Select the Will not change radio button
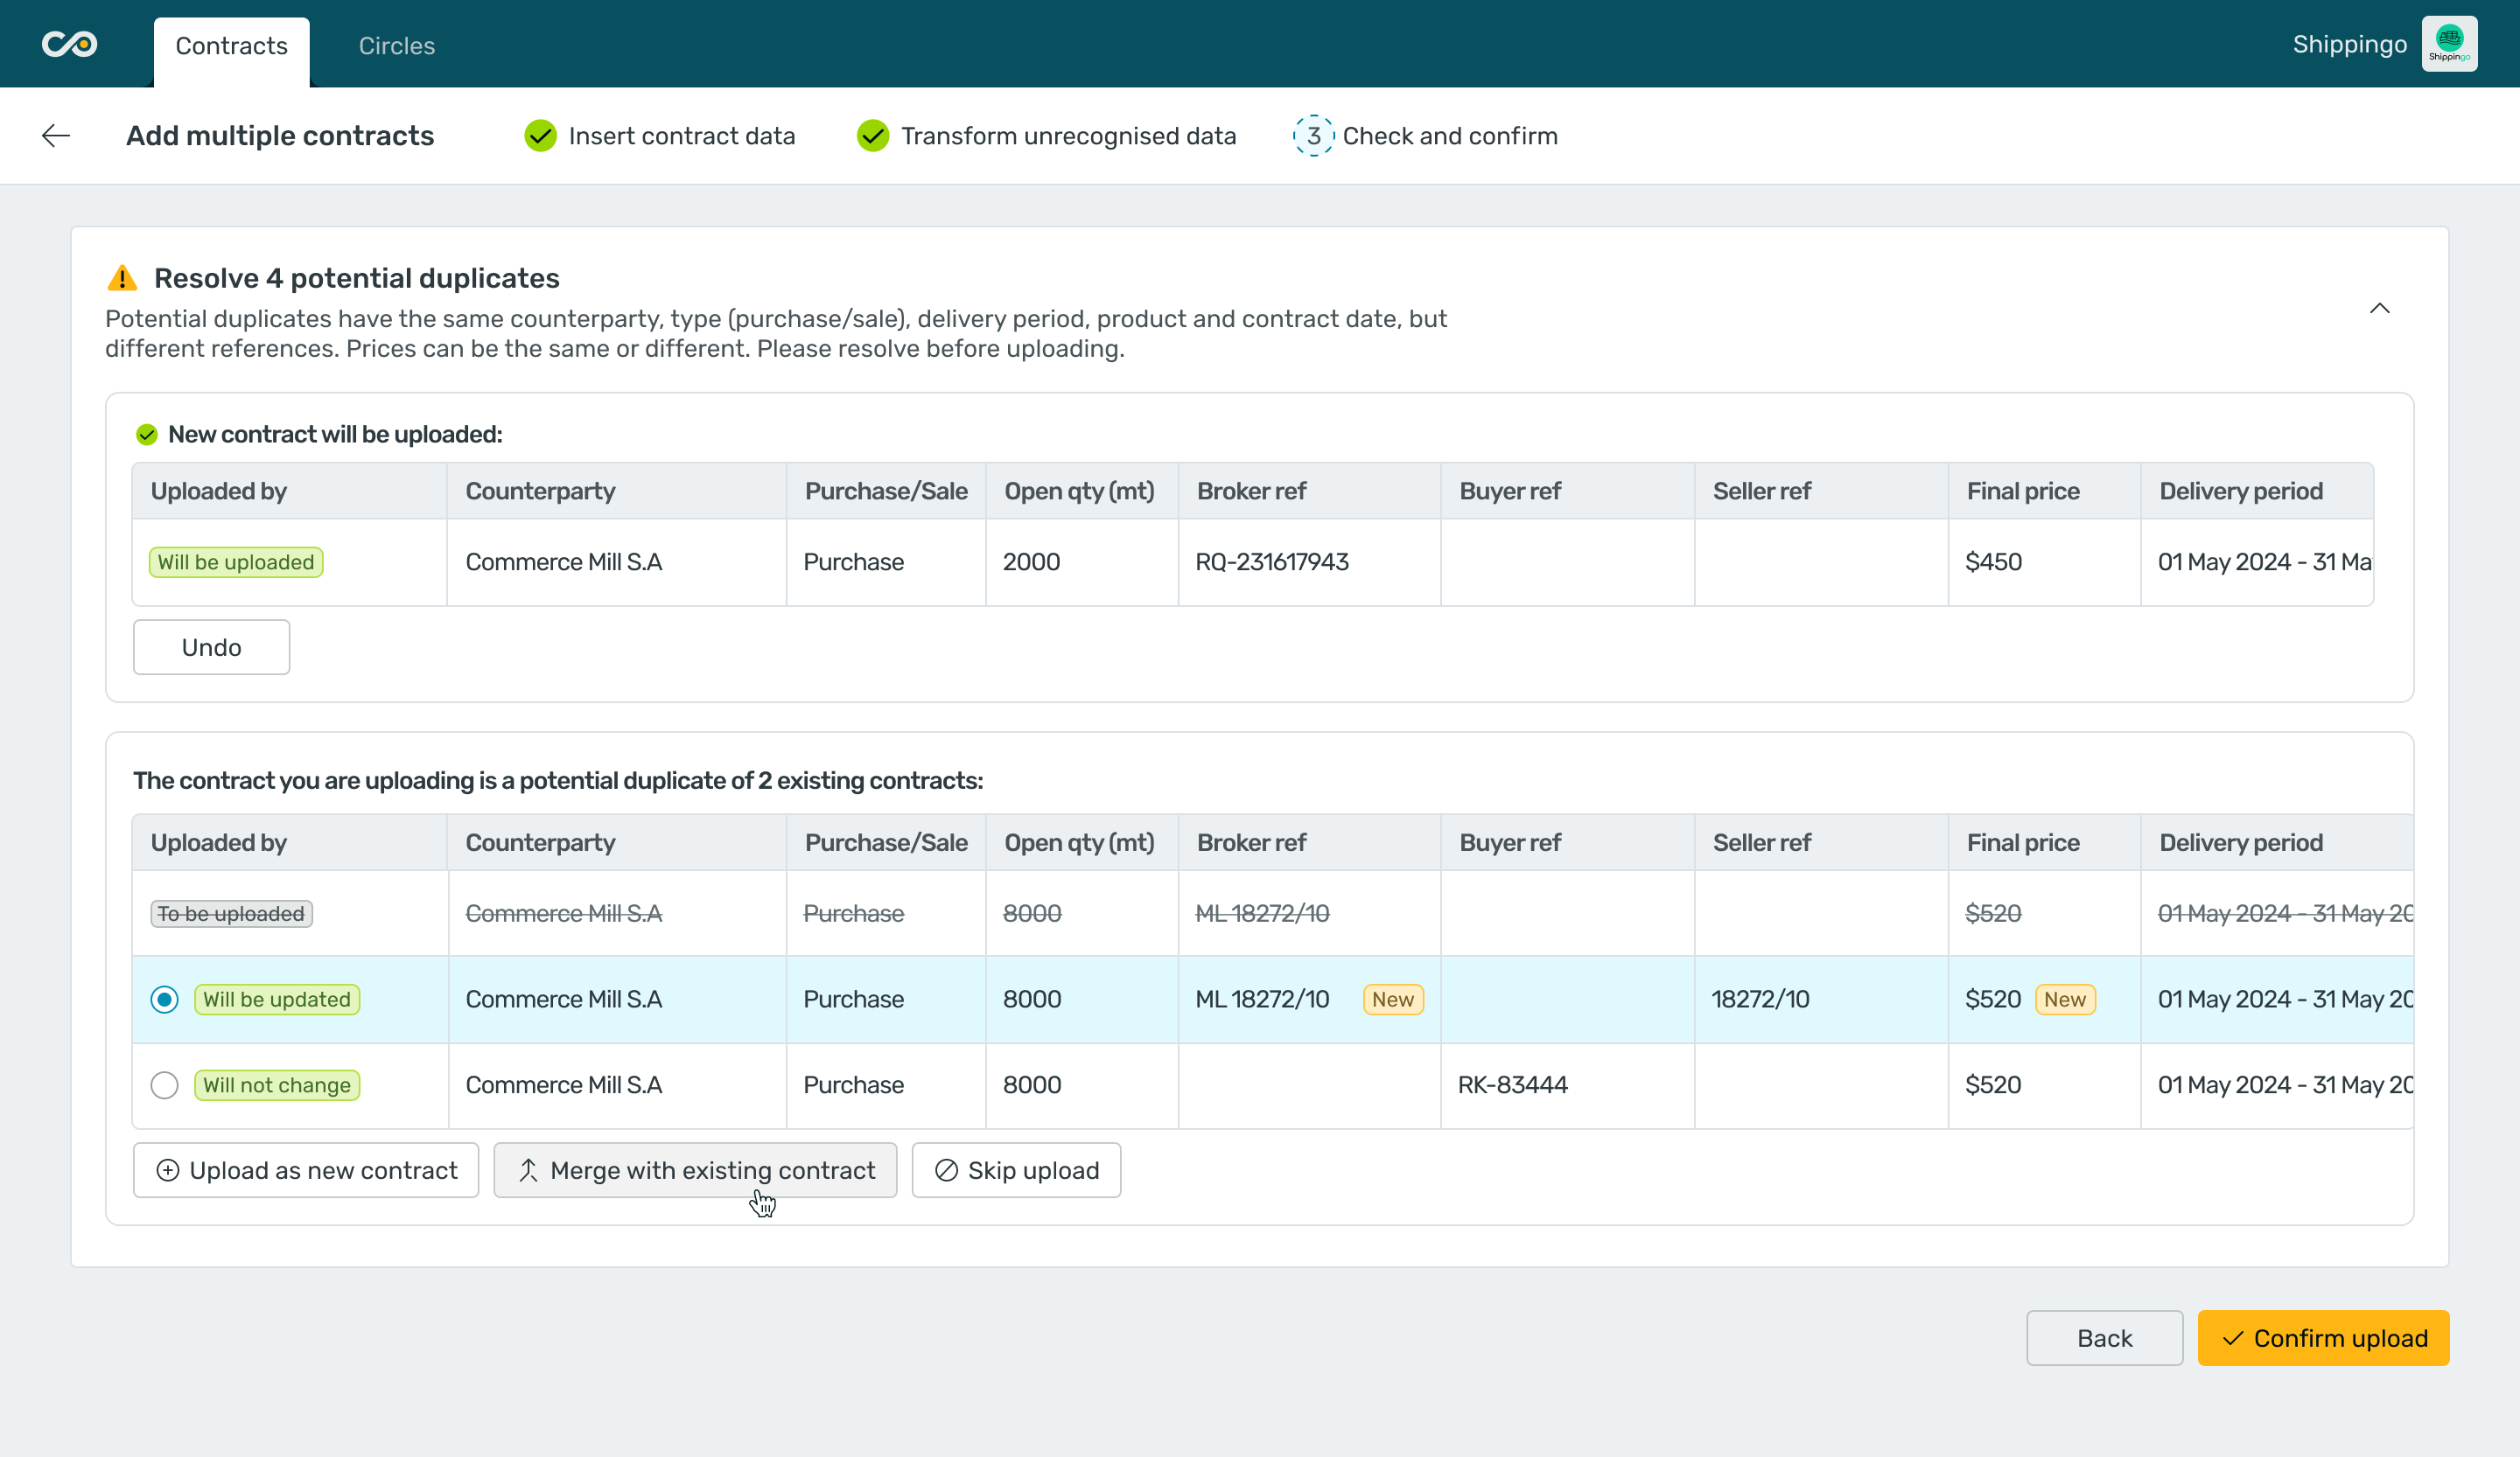The width and height of the screenshot is (2520, 1457). click(x=165, y=1085)
